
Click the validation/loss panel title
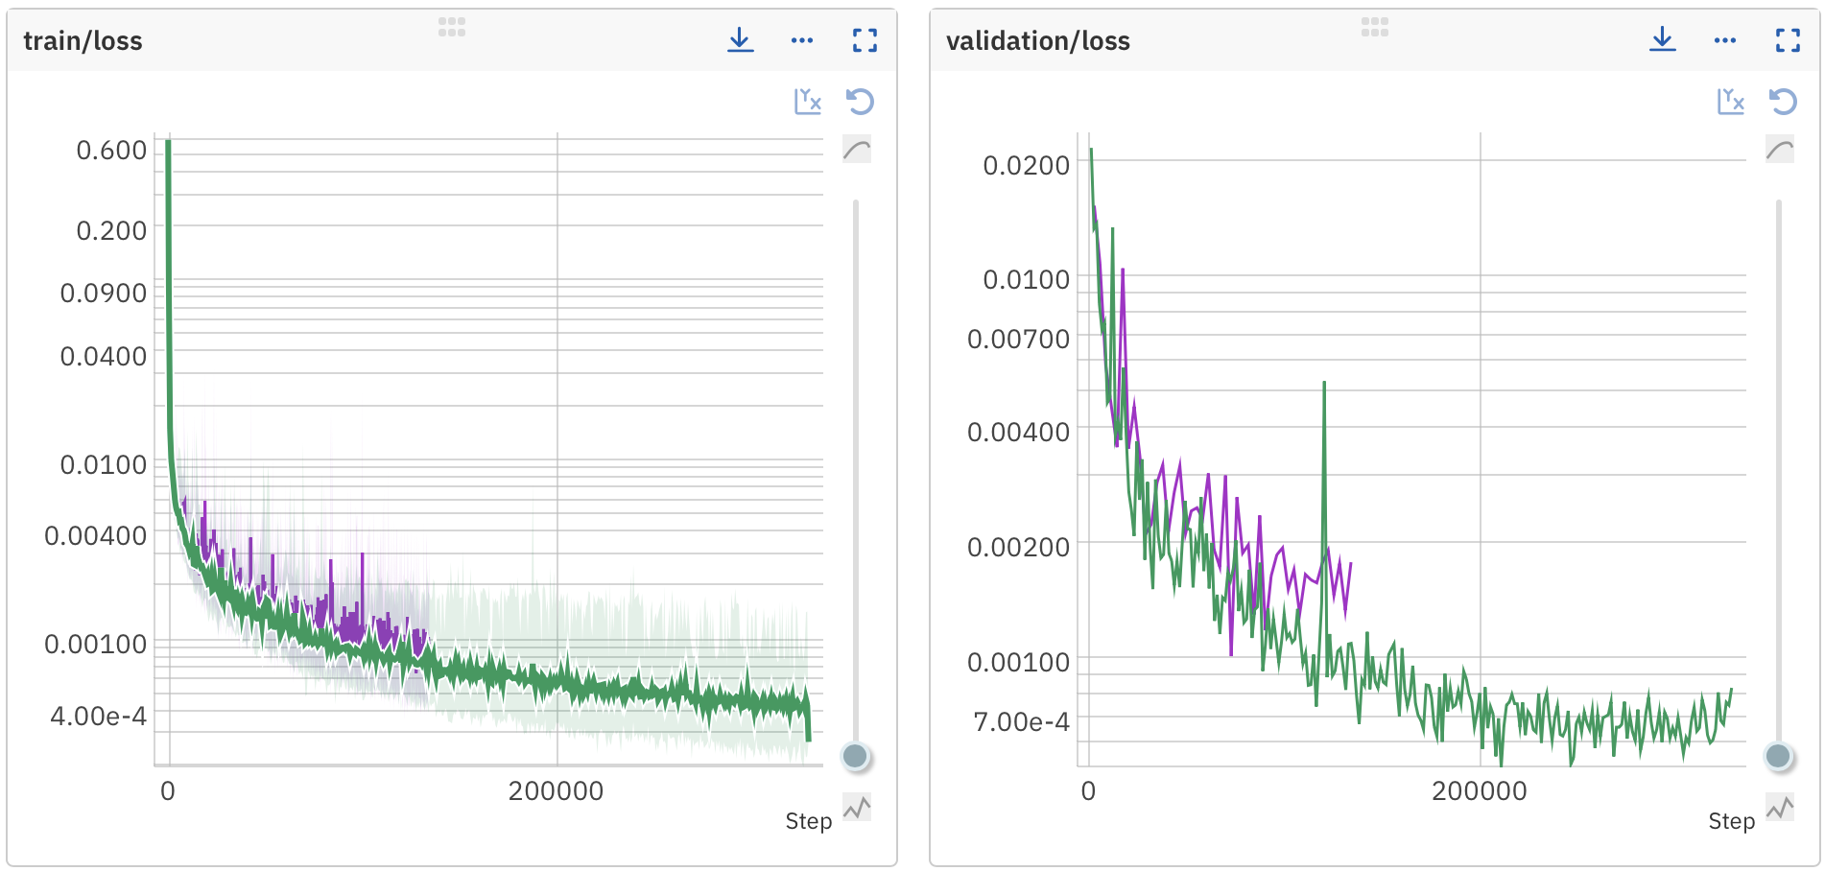pos(1037,40)
